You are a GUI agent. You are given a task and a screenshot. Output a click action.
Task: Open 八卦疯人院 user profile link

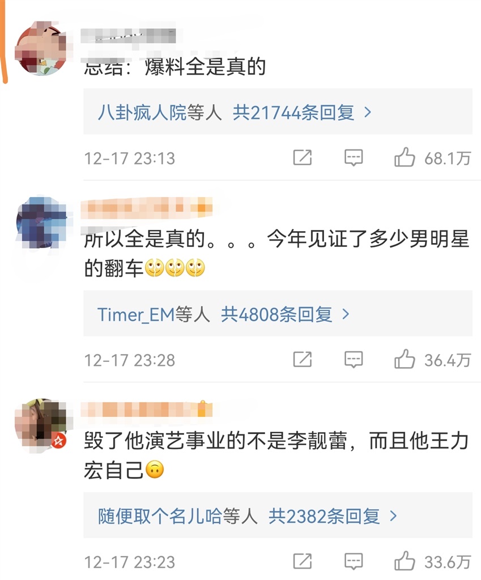[142, 113]
